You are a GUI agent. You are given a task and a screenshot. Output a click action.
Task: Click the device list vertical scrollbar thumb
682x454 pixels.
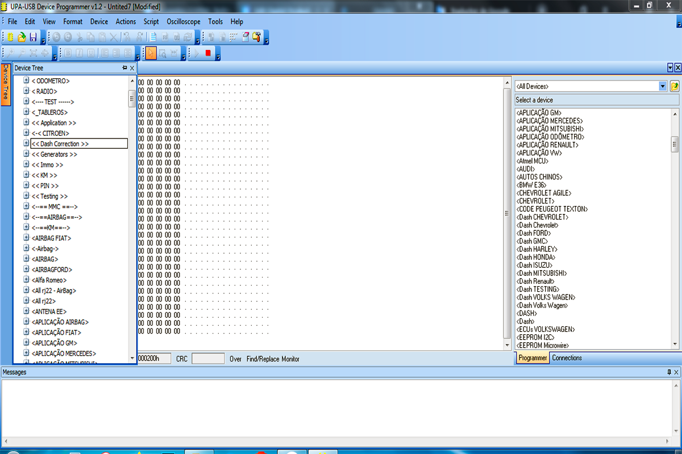pyautogui.click(x=675, y=144)
